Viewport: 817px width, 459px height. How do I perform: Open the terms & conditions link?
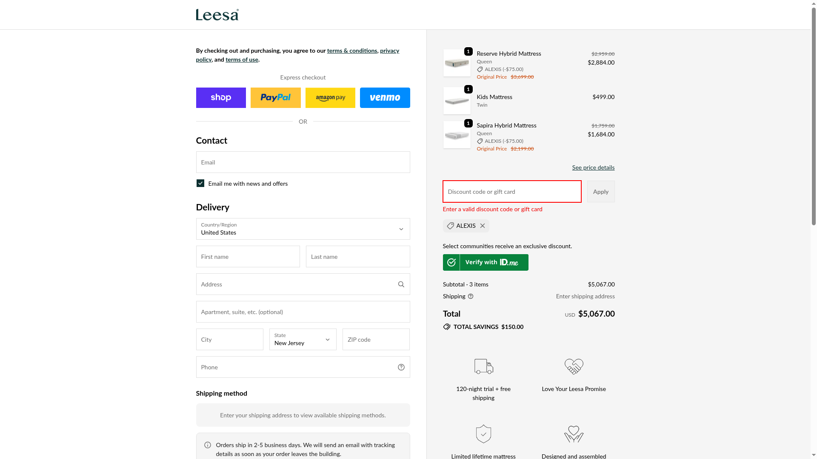tap(352, 51)
